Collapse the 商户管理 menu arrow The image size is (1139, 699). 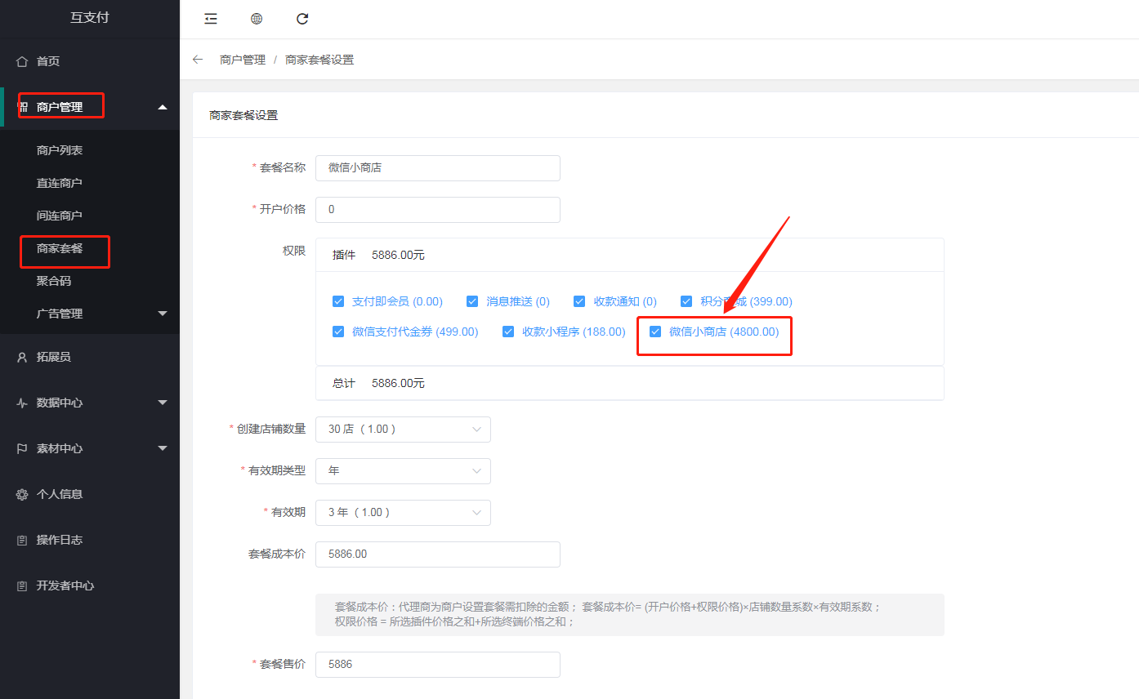tap(163, 107)
